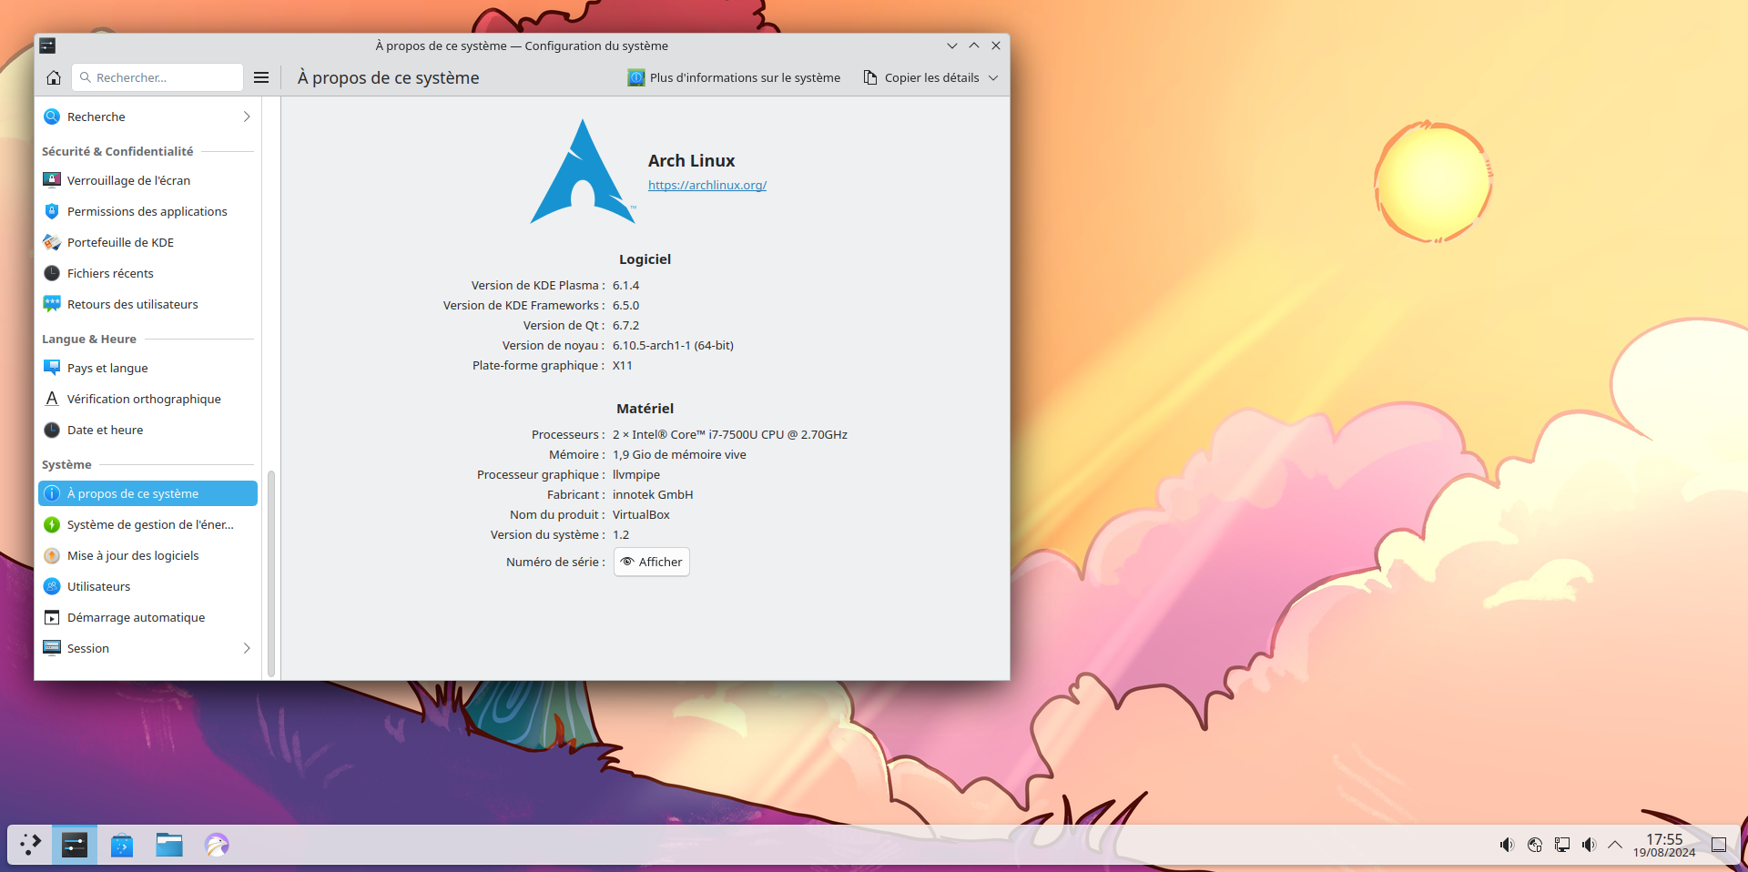
Task: Click the clock showing 17:55
Action: point(1664,845)
